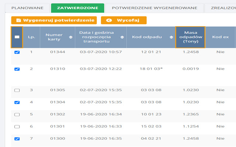The image size is (236, 147).
Task: Sort by Numer karty column arrows
Action: click(x=70, y=37)
